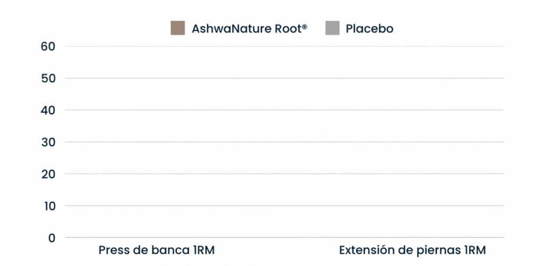Click the 50 y-axis tick label

(x=48, y=78)
